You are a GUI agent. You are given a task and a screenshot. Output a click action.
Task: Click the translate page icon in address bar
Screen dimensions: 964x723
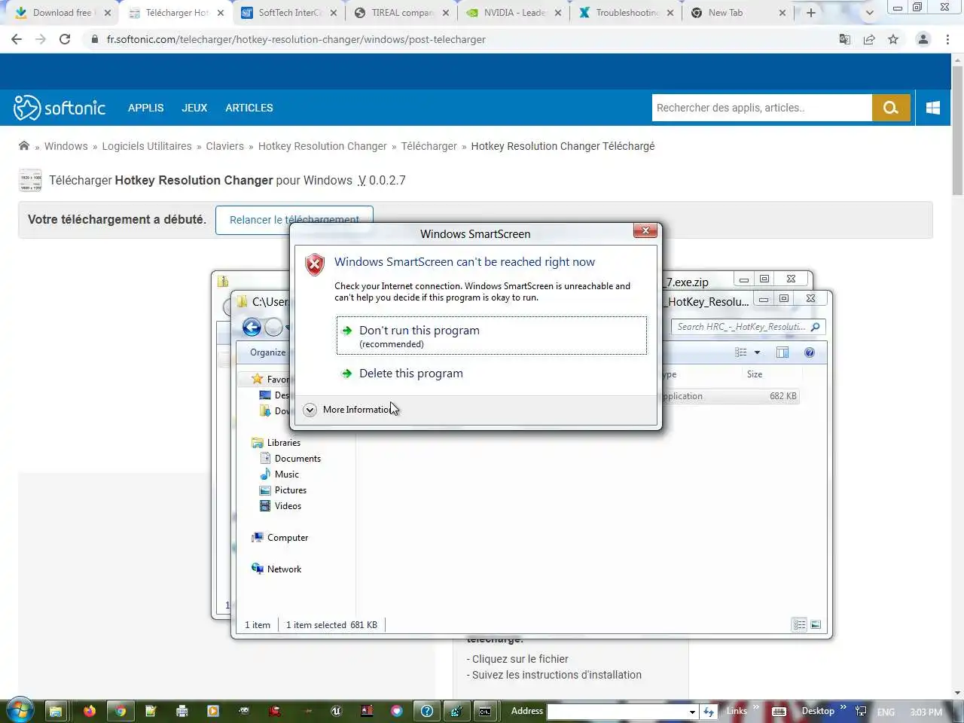pos(845,39)
